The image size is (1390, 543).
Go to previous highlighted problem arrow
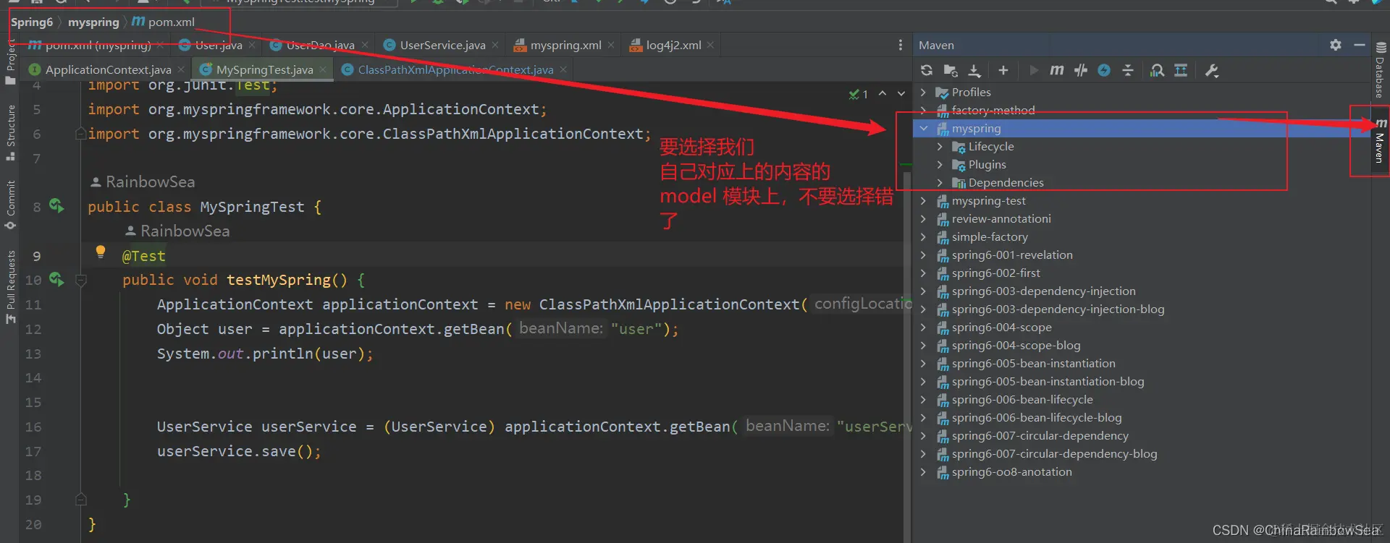click(882, 93)
